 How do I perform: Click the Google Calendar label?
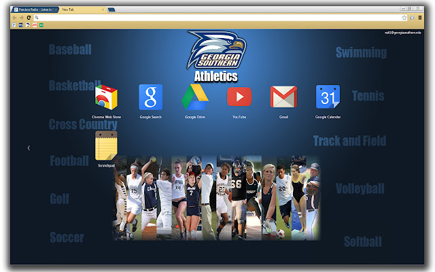(x=328, y=117)
